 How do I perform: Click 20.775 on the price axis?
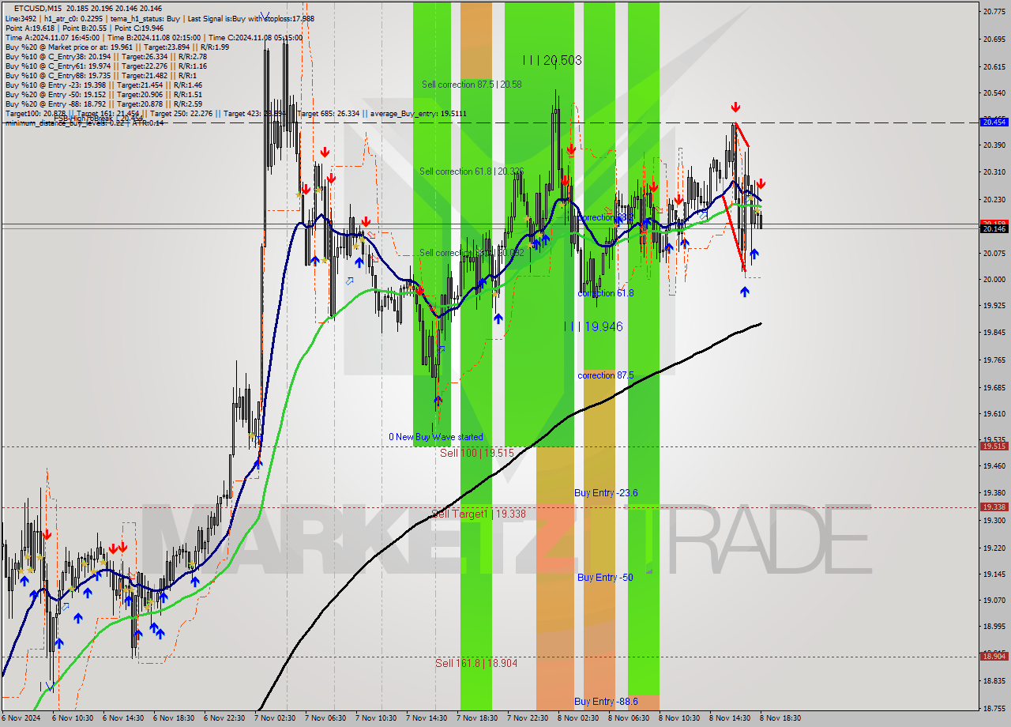[x=994, y=11]
